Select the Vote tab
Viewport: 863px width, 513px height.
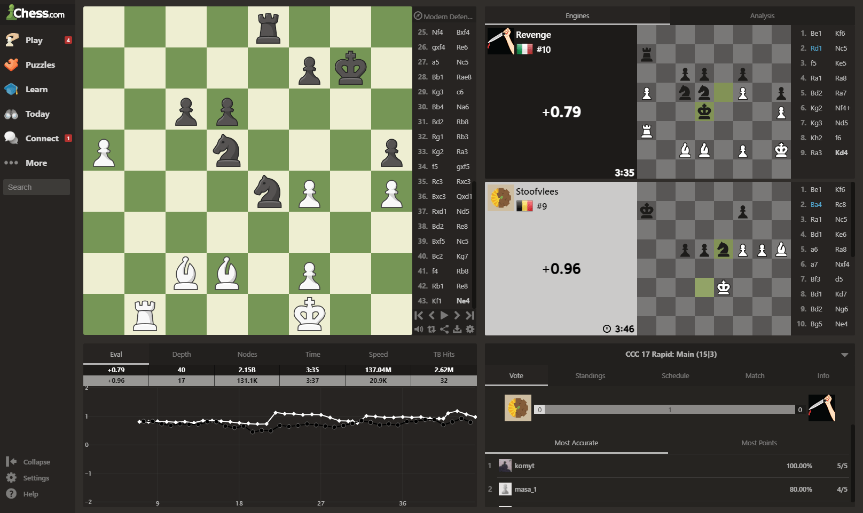pos(516,375)
